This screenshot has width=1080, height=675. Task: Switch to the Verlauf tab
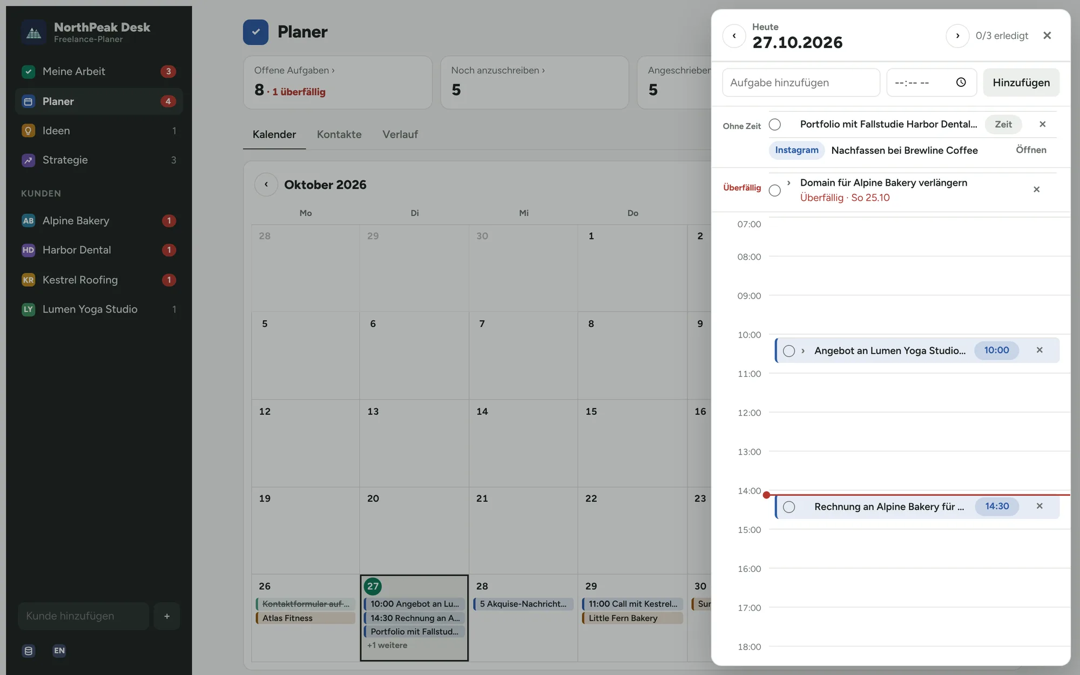[400, 134]
